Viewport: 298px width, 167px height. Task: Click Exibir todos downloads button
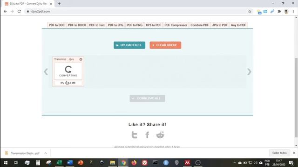pos(279,153)
